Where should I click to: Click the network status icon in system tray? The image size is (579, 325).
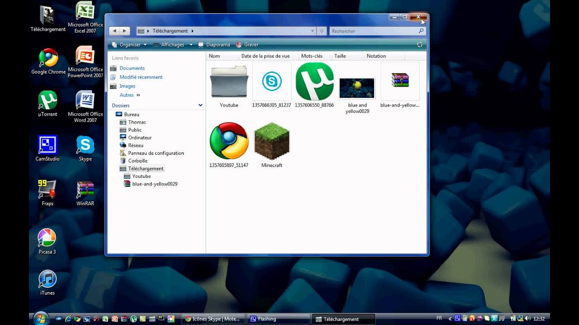tap(520, 318)
